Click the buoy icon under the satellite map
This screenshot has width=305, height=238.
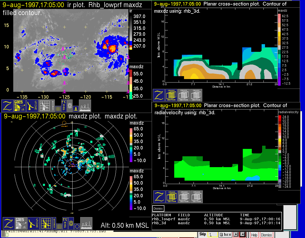[x=75, y=108]
